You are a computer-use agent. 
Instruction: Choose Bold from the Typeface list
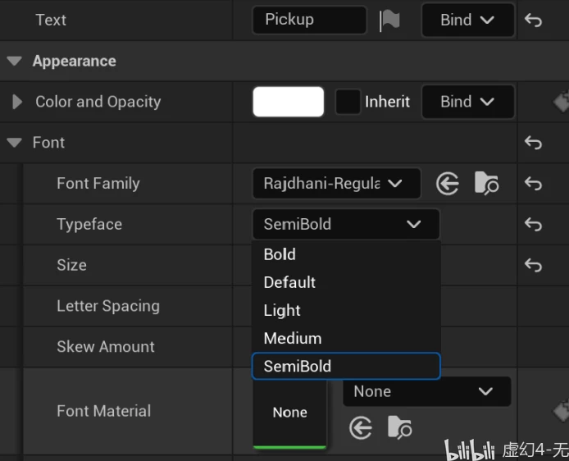(x=280, y=254)
